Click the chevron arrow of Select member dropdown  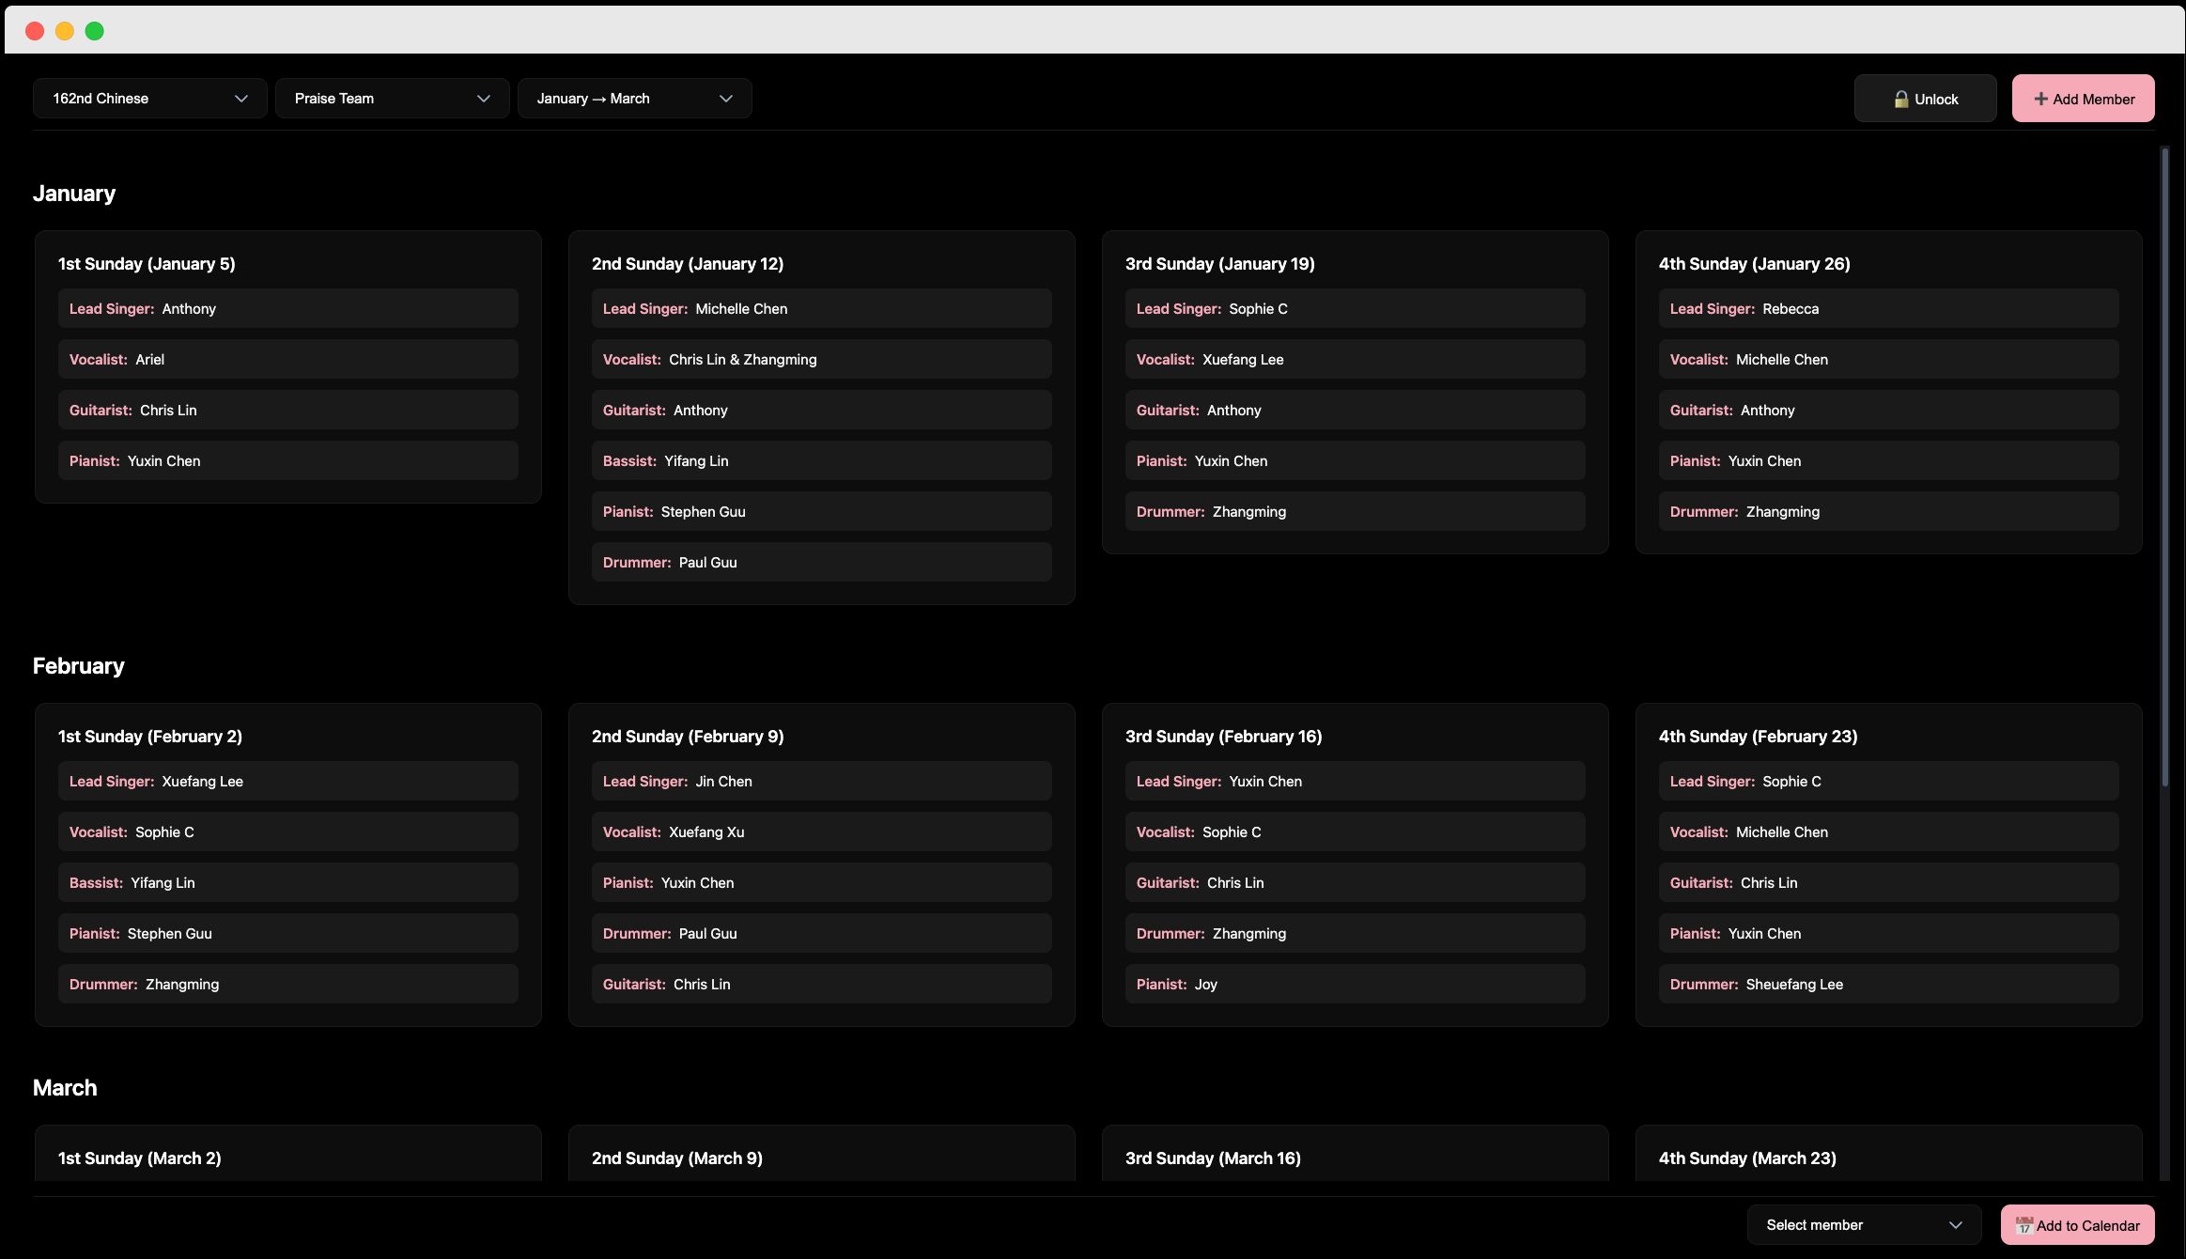[x=1956, y=1225]
